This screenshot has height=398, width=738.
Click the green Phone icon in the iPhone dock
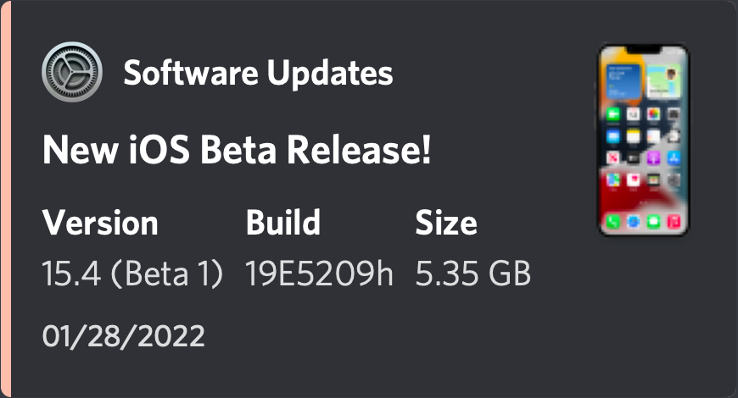[612, 223]
